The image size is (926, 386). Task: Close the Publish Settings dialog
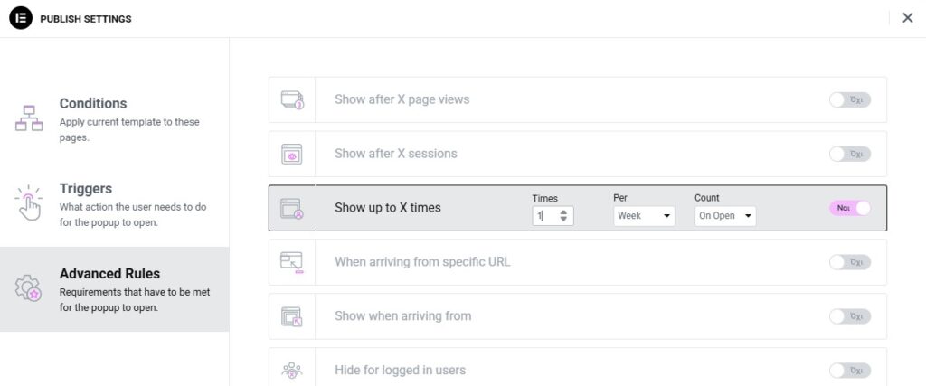coord(907,18)
